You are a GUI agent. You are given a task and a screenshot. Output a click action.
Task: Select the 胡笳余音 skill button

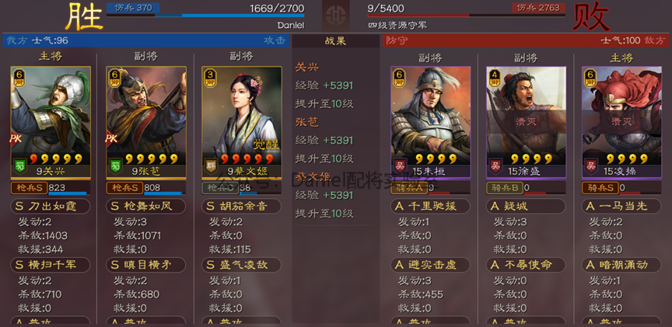coord(241,207)
